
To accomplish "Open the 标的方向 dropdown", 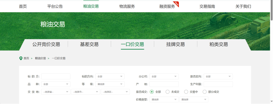I will coord(110,77).
